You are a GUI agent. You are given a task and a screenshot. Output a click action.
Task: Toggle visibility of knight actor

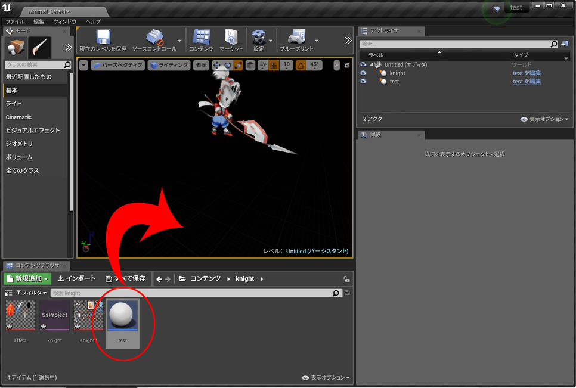[x=363, y=73]
